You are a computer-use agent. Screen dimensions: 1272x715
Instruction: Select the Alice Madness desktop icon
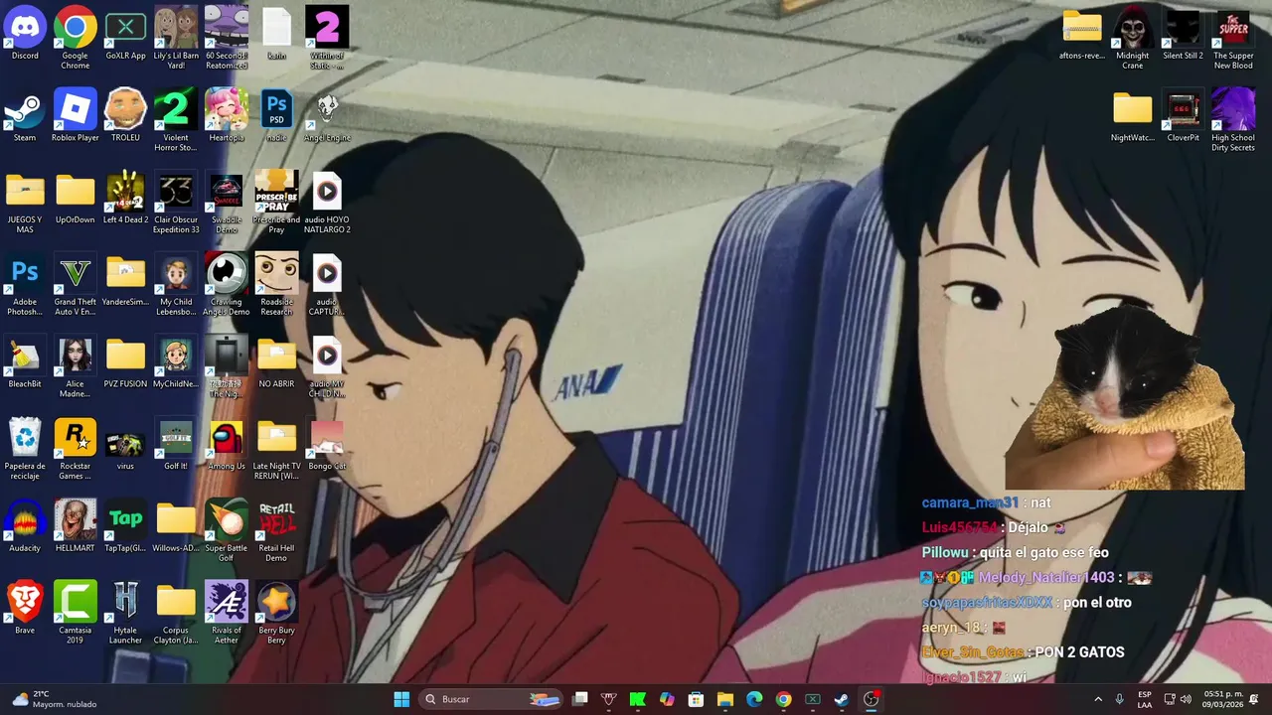coord(76,367)
